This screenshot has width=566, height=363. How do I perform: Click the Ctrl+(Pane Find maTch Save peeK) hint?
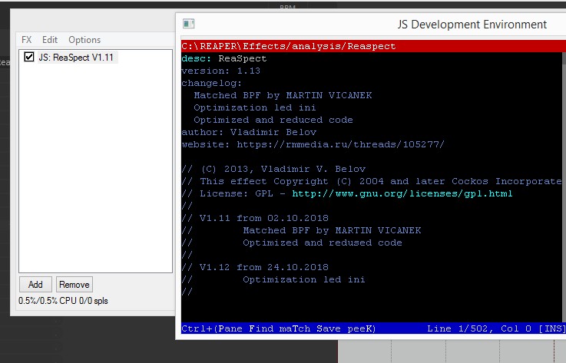[279, 328]
